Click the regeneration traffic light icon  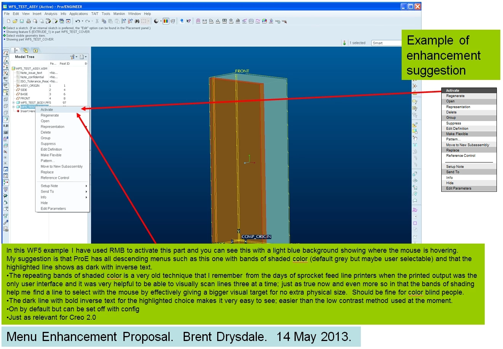pyautogui.click(x=344, y=43)
